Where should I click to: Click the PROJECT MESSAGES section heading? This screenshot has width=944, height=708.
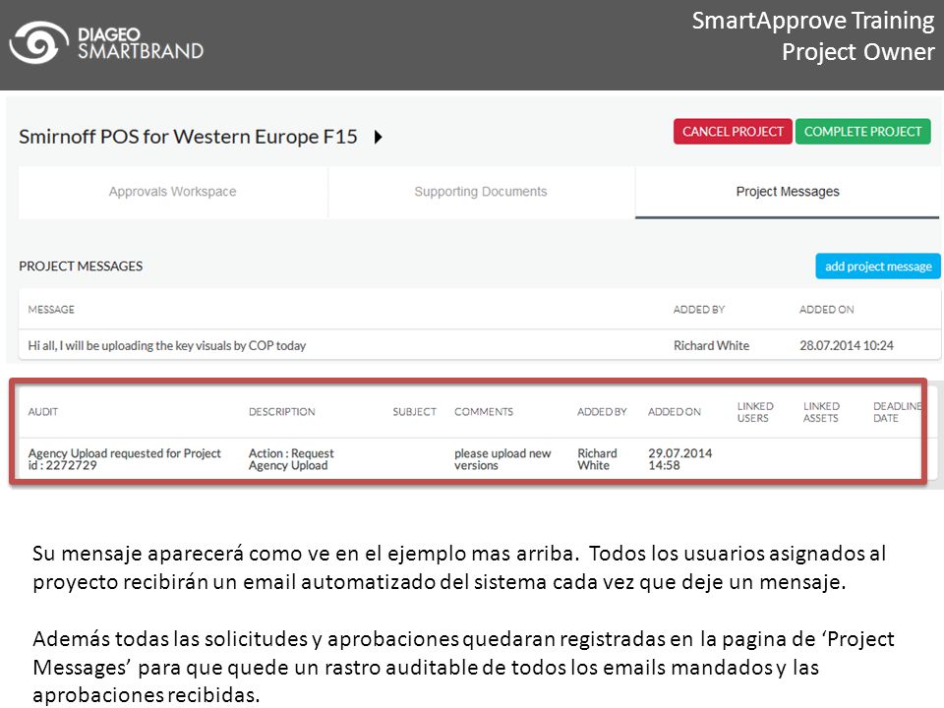click(81, 266)
